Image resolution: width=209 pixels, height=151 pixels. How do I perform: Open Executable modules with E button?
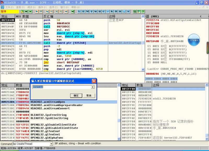coord(83,11)
